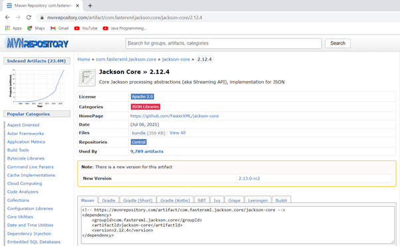Open com.fasterxml.jackson.core breadcrumb

coord(126,59)
